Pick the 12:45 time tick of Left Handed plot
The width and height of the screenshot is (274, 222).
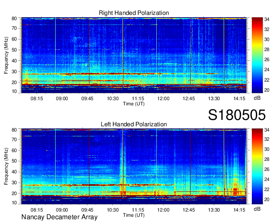(x=189, y=210)
